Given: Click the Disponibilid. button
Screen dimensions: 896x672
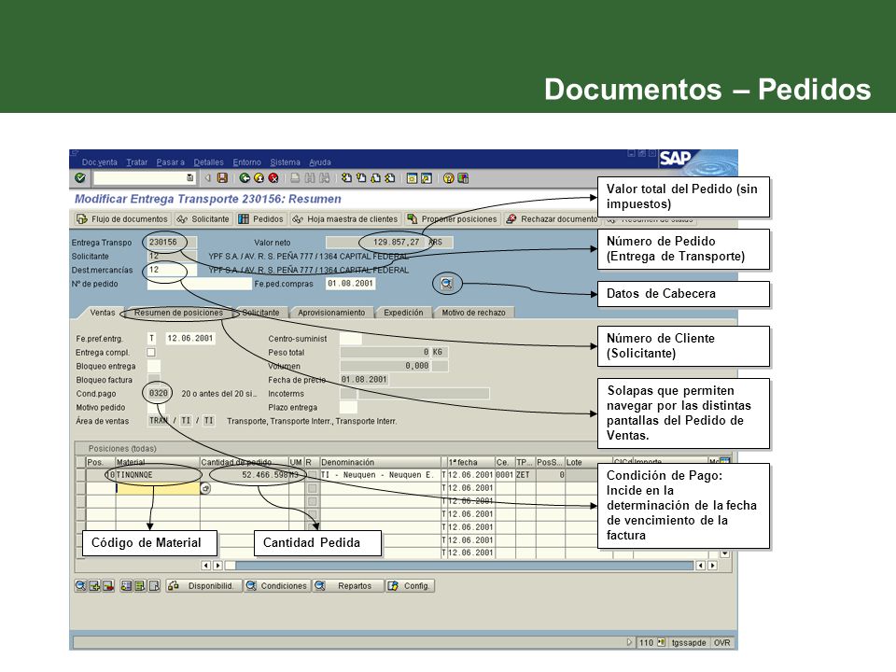Looking at the screenshot, I should (x=203, y=586).
